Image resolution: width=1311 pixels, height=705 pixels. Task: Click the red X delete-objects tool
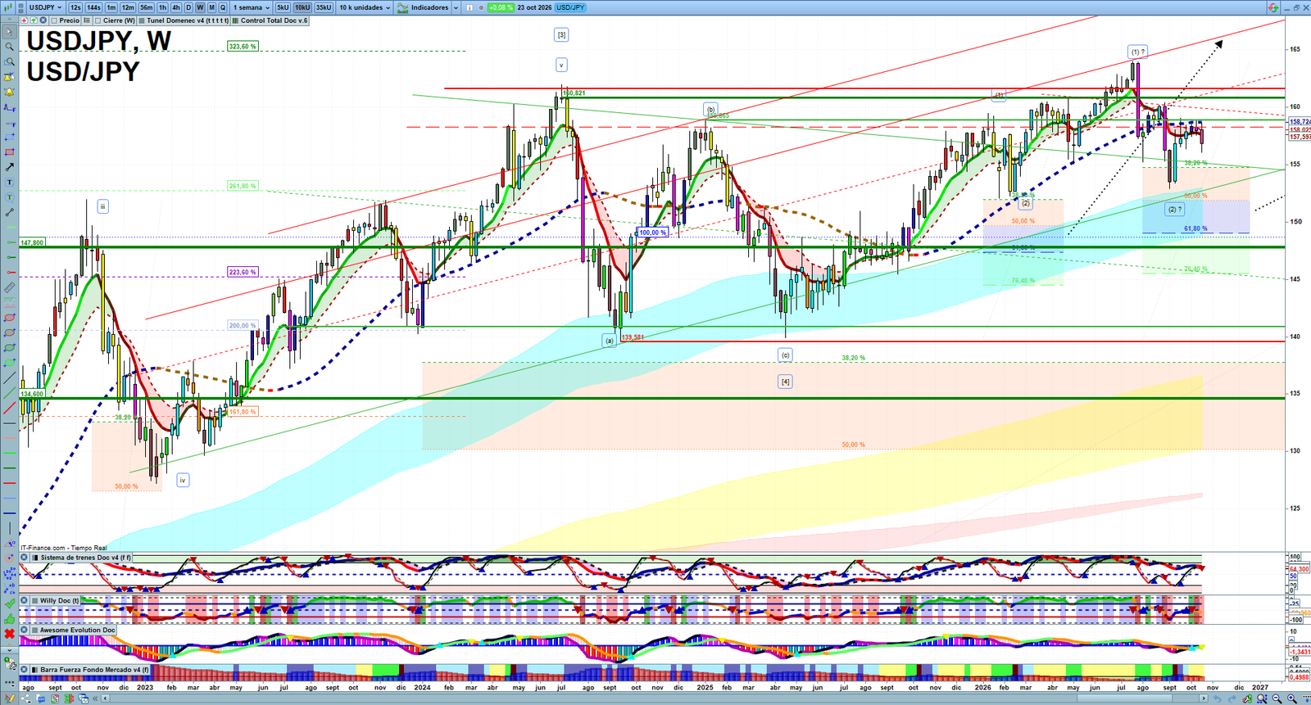9,634
